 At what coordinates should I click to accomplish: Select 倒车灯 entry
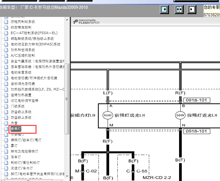[16, 157]
